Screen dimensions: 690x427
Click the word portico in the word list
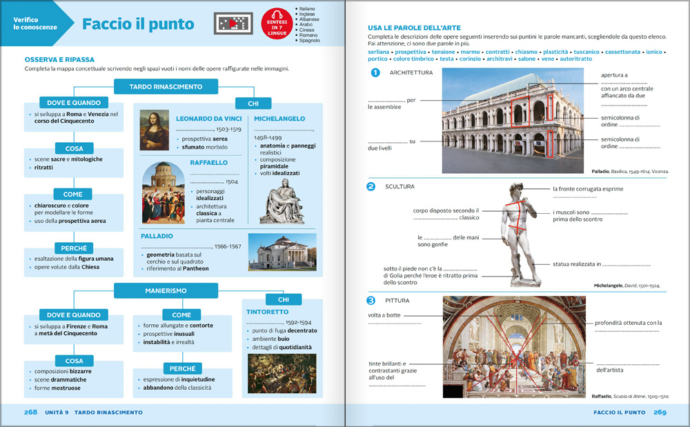click(377, 59)
